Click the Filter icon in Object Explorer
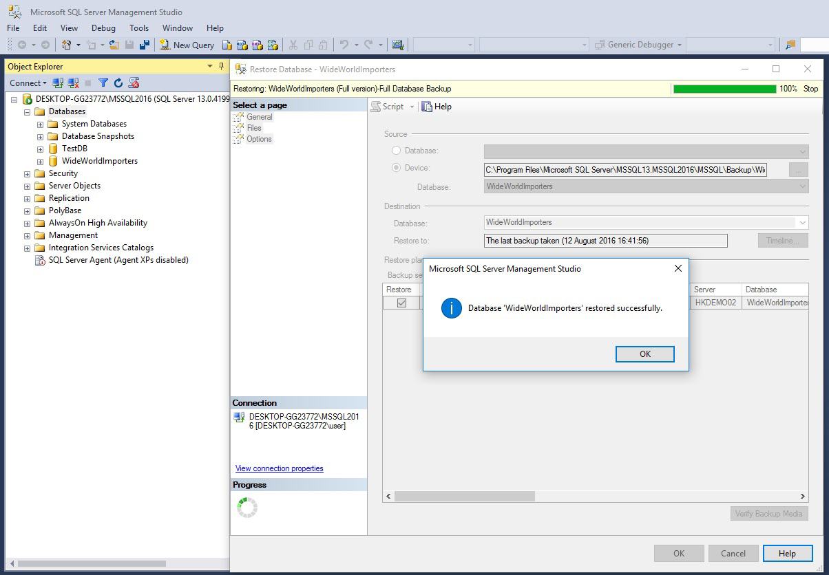Screen dimensions: 829x575 coord(103,83)
